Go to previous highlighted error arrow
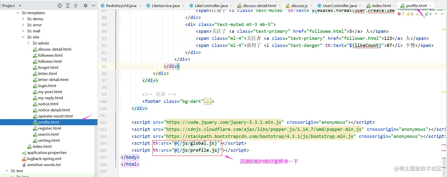The image size is (447, 177). point(436,14)
